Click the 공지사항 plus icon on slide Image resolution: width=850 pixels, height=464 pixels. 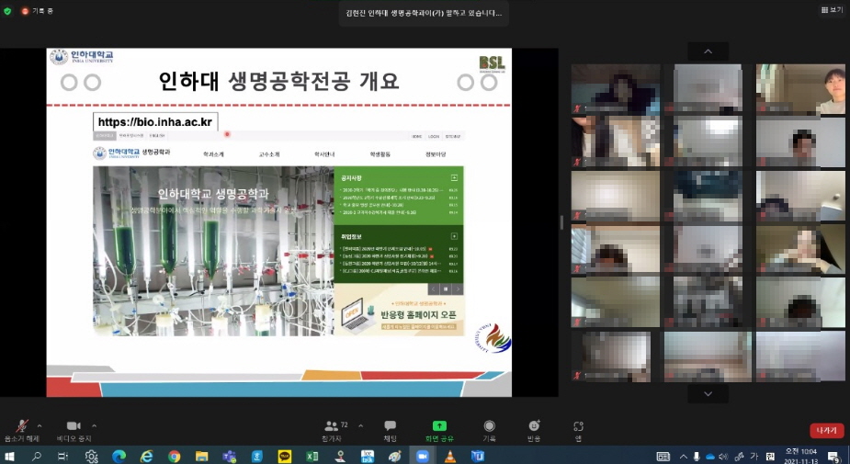454,178
